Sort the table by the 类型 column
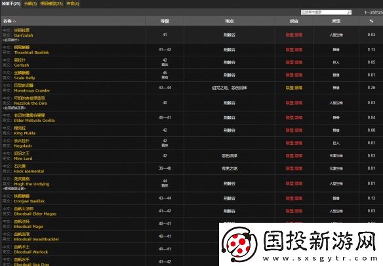 pos(336,21)
